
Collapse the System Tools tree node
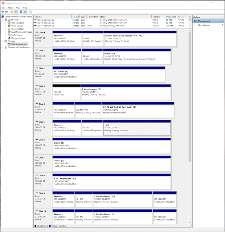coord(3,20)
